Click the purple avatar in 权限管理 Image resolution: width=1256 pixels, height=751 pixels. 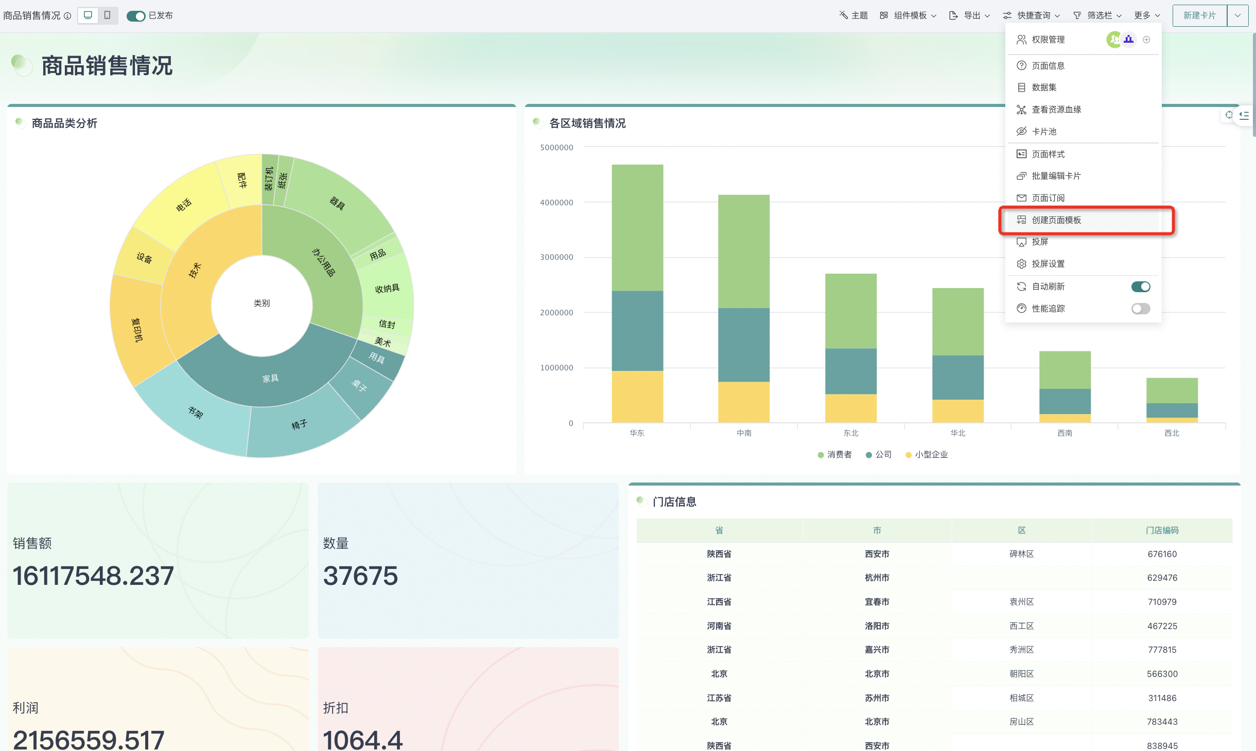pyautogui.click(x=1128, y=40)
